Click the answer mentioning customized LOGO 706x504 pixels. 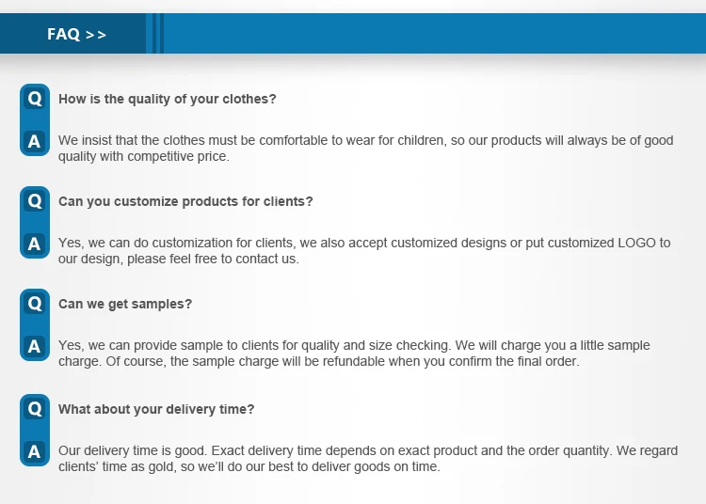point(364,251)
